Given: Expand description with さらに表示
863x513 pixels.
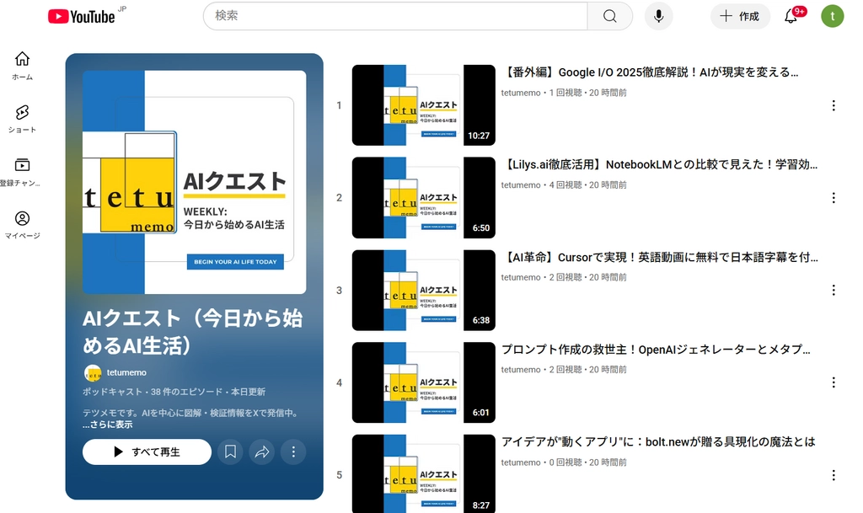Looking at the screenshot, I should pos(107,425).
